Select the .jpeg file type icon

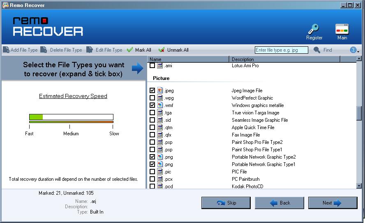click(160, 90)
